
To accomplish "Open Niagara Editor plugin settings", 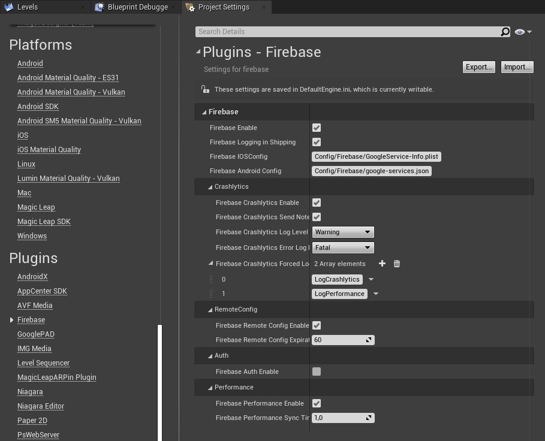I will [x=41, y=406].
